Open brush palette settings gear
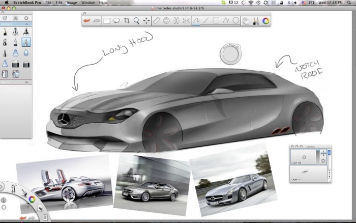356x223 pixels. [26, 18]
